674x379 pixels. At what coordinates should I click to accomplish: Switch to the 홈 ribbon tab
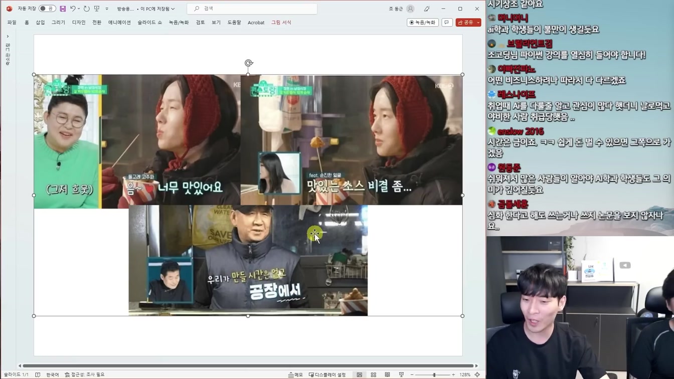point(27,23)
